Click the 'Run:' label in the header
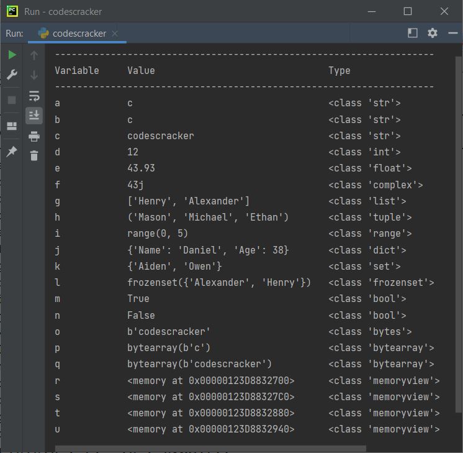The image size is (463, 453). pyautogui.click(x=14, y=34)
